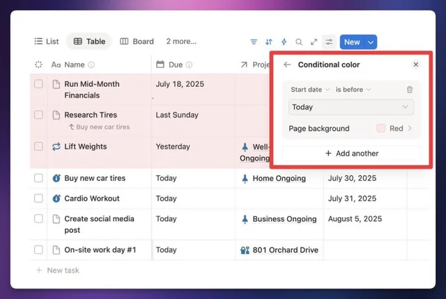Click recurring icon beside Lift Weights

[x=56, y=147]
